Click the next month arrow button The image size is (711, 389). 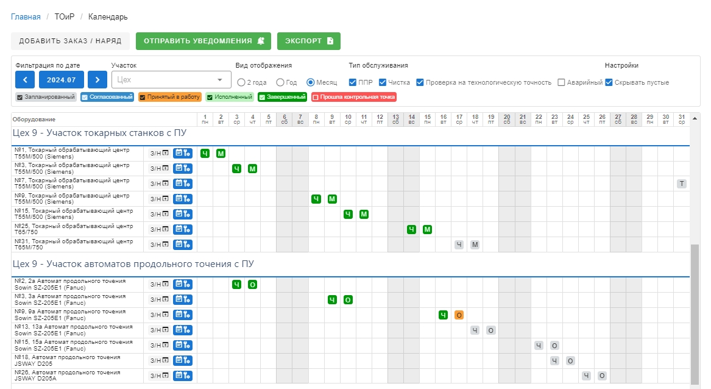pyautogui.click(x=97, y=80)
